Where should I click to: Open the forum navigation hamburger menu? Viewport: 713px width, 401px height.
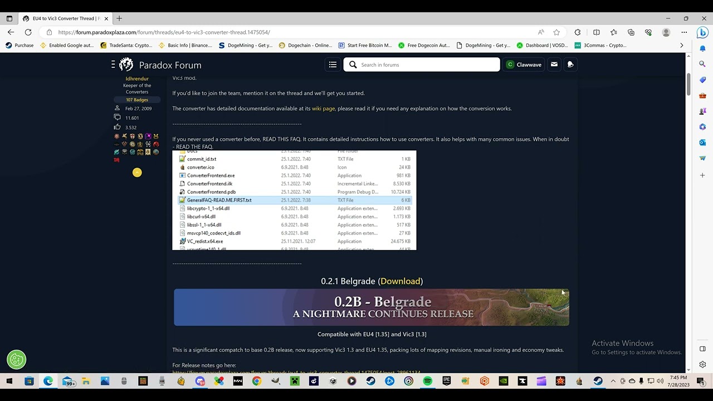coord(113,65)
